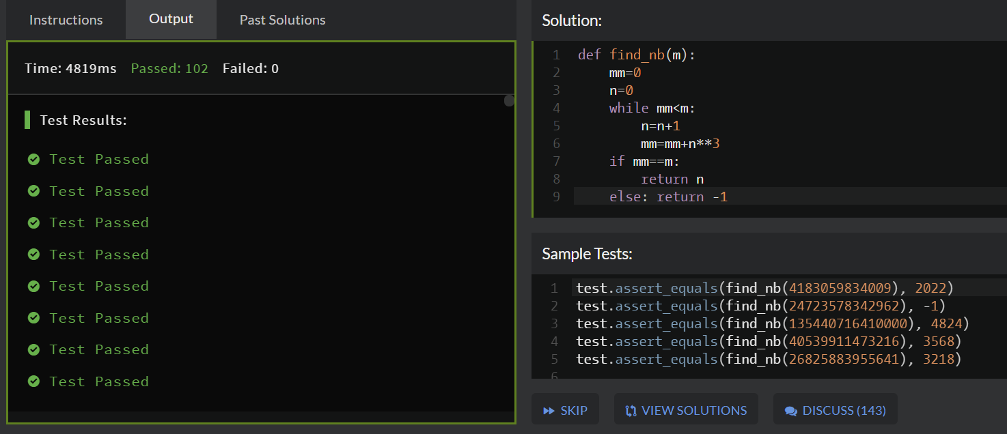Click the first test passed checkmark icon

click(33, 159)
